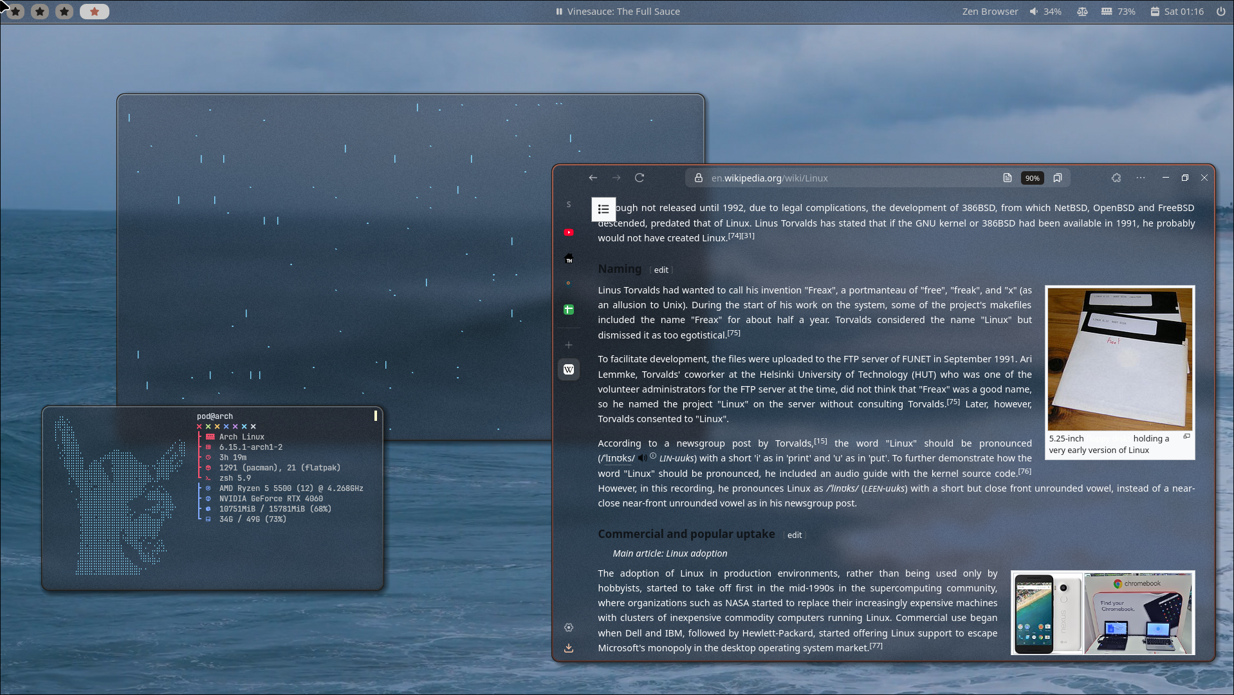Click the floppy disk photo thumbnail

[x=1119, y=359]
